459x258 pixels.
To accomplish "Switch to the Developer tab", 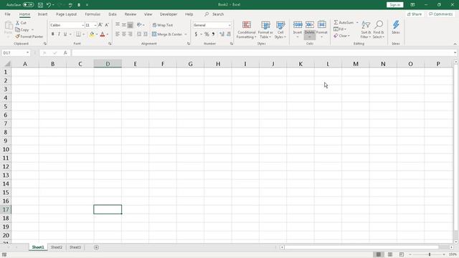I will 169,14.
